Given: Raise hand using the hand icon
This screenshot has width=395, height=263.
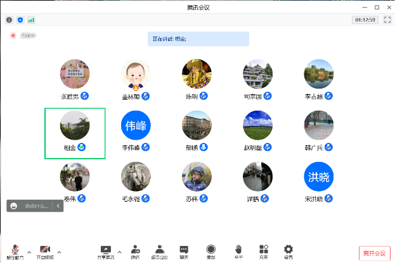Looking at the screenshot, I should click(x=238, y=250).
